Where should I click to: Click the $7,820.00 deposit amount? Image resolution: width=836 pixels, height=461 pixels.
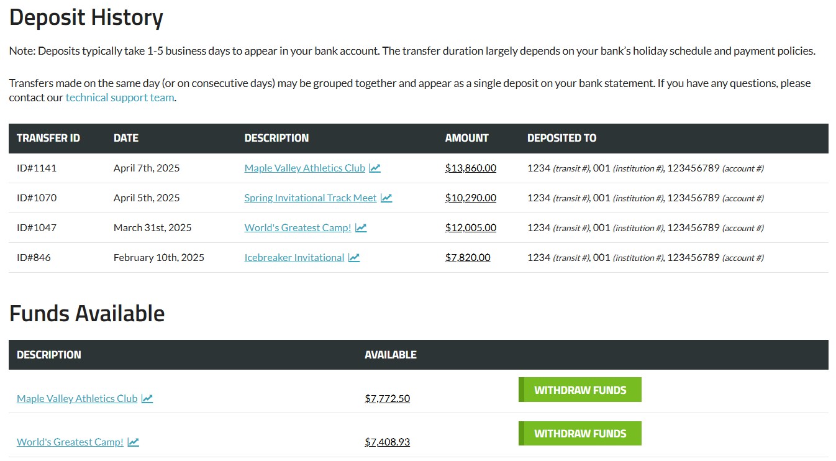tap(467, 258)
